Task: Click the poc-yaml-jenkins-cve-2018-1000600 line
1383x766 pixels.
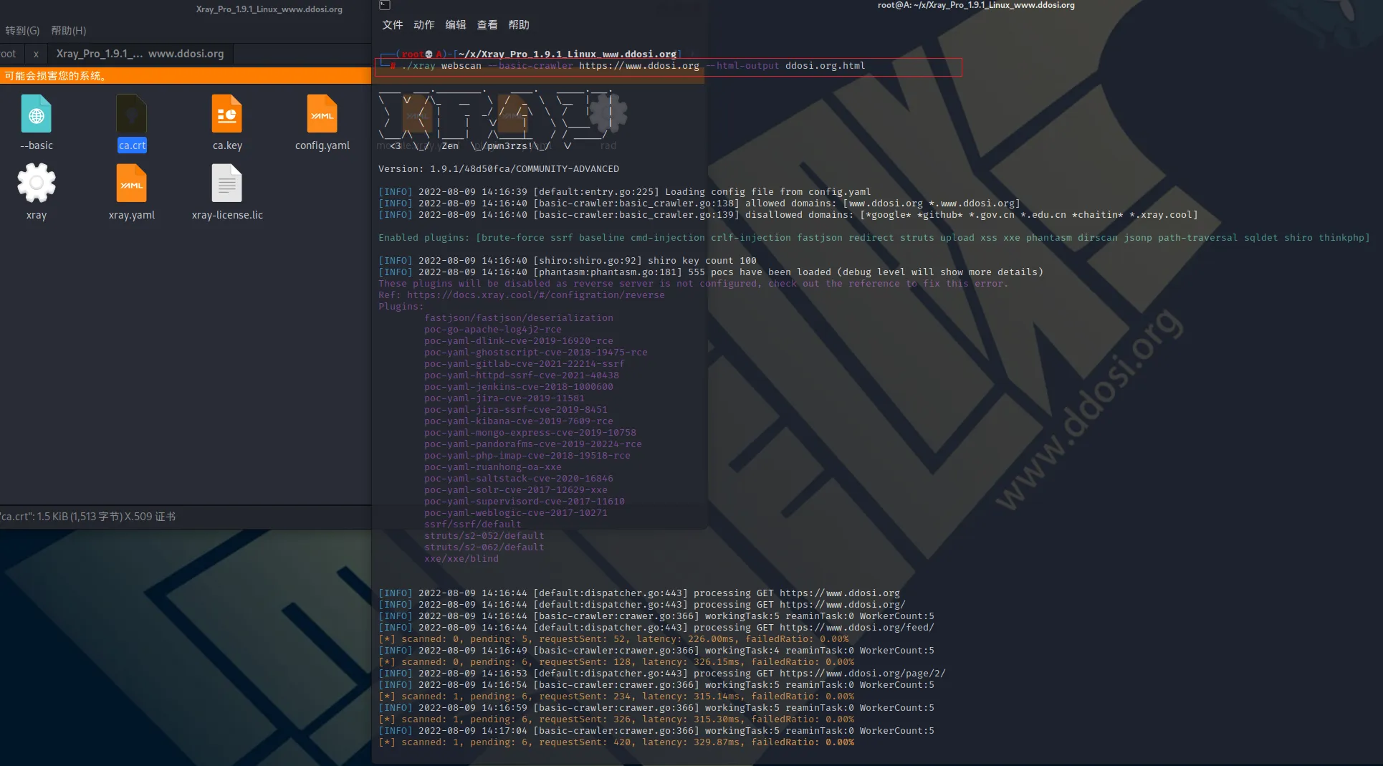Action: (x=518, y=387)
